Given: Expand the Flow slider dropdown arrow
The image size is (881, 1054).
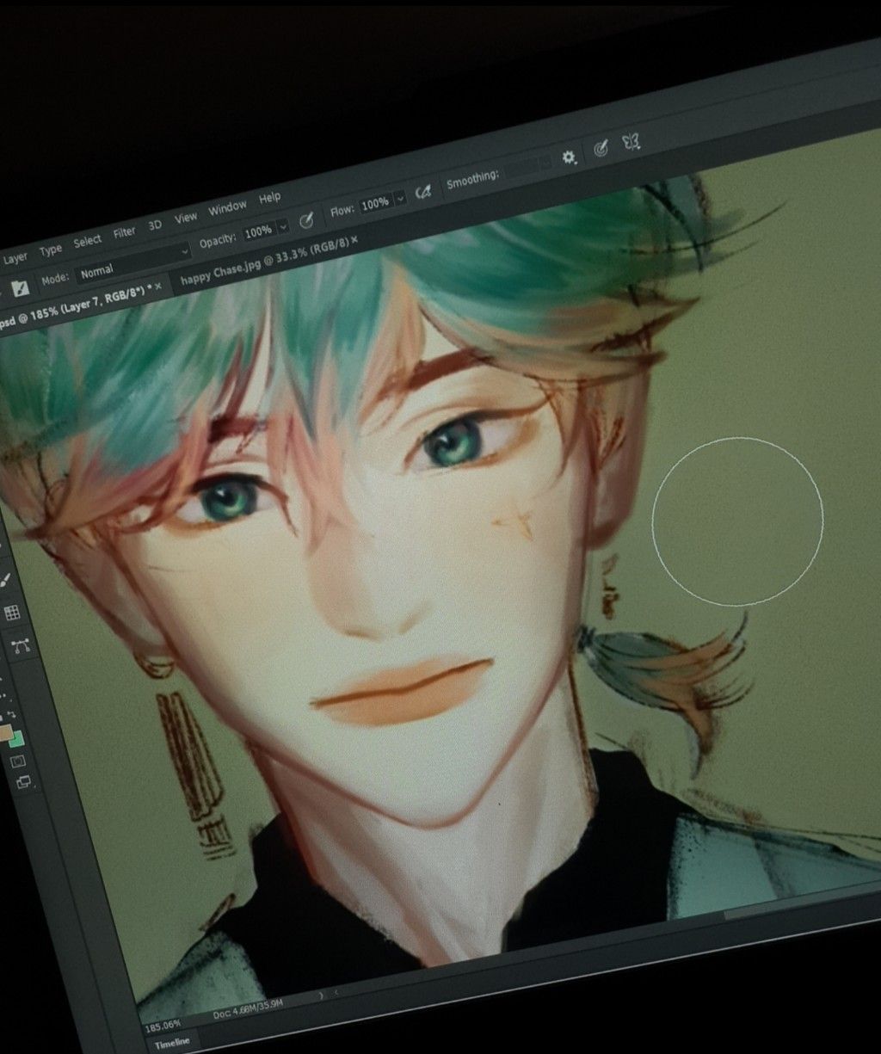Looking at the screenshot, I should pyautogui.click(x=399, y=200).
